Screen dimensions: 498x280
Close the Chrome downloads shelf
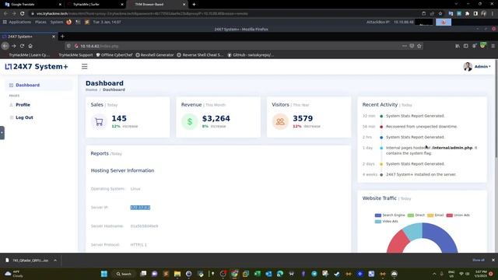[493, 261]
